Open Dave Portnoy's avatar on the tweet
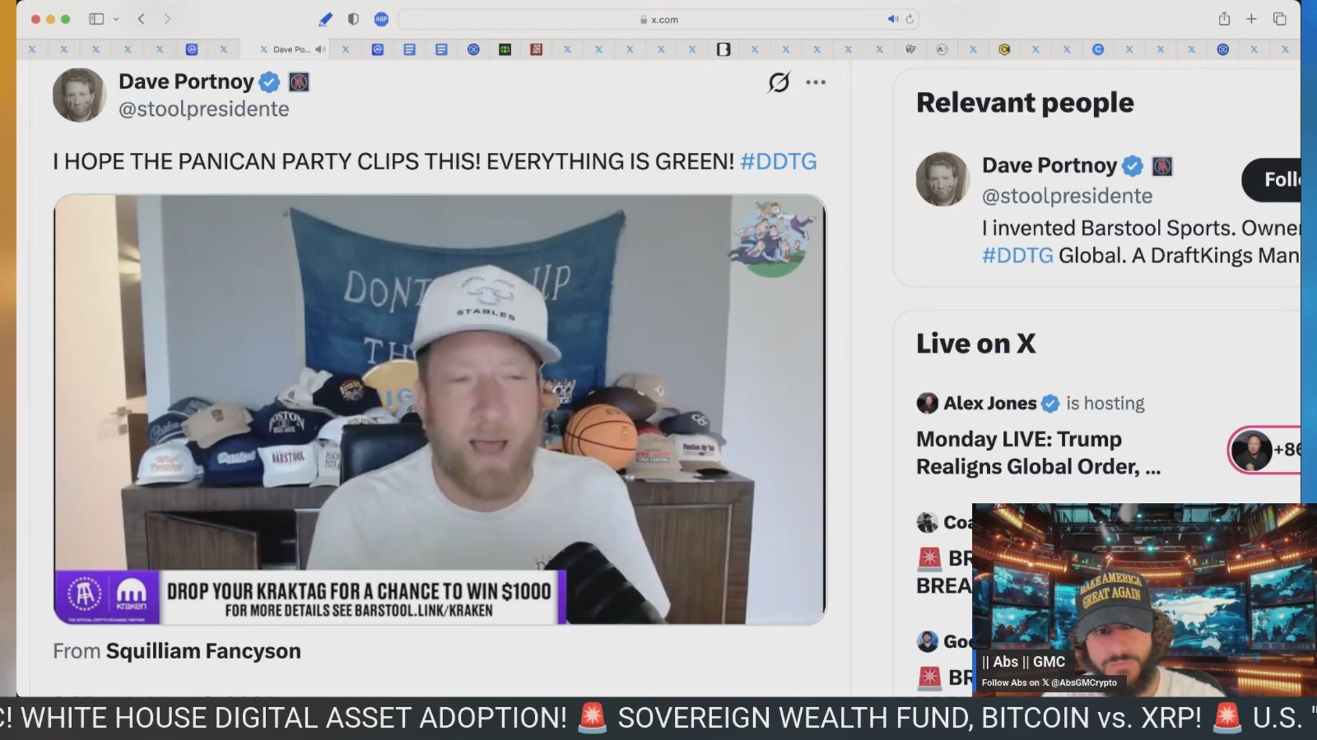Viewport: 1317px width, 740px height. [x=80, y=95]
